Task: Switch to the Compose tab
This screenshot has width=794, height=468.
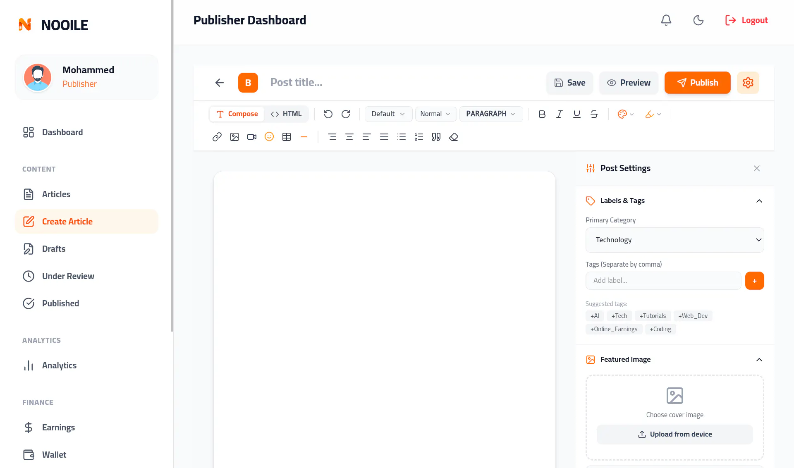Action: [237, 114]
